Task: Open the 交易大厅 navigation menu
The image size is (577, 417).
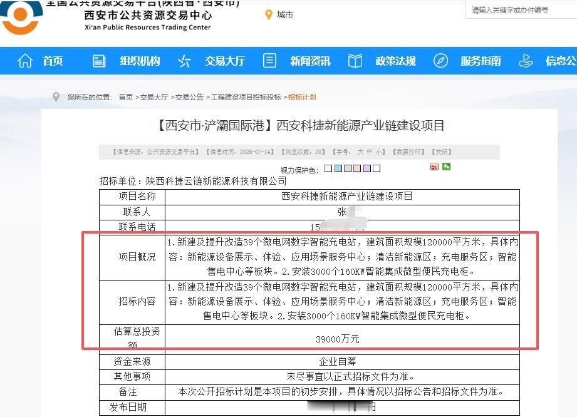Action: click(225, 61)
